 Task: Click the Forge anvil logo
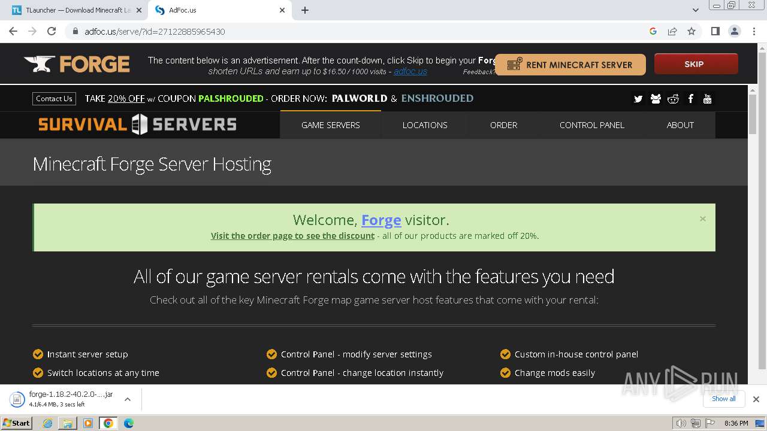(77, 64)
